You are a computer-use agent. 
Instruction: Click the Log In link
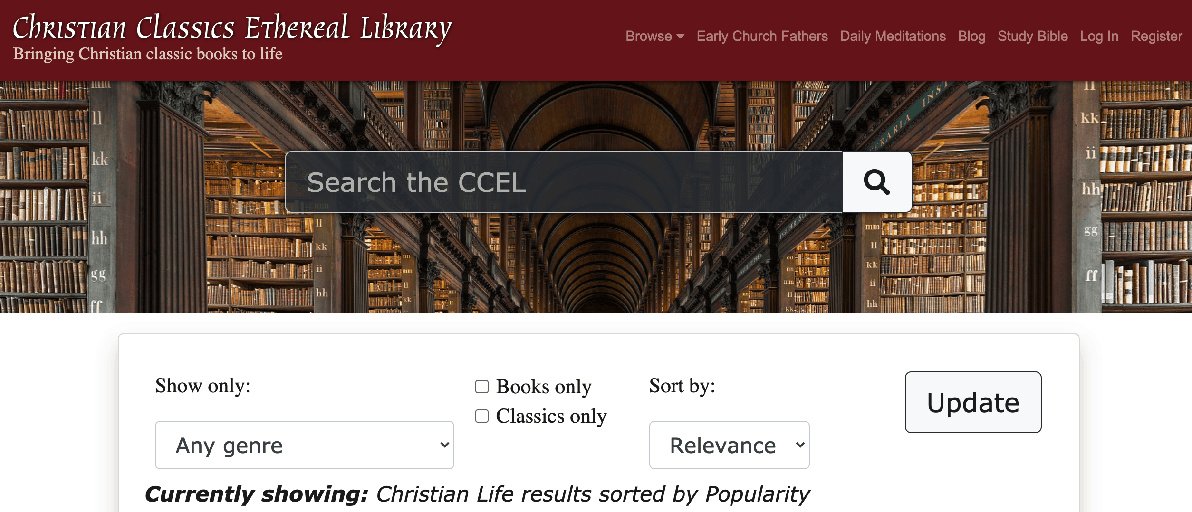click(1098, 36)
